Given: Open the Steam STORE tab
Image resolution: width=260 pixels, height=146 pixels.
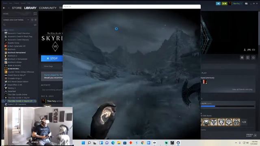Looking at the screenshot, I should tap(17, 8).
